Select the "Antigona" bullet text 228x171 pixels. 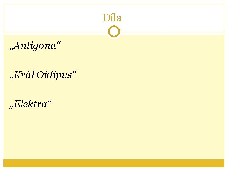[x=35, y=47]
